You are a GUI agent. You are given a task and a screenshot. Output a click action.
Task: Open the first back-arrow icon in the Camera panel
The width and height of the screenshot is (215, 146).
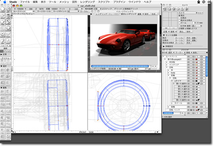(165, 9)
